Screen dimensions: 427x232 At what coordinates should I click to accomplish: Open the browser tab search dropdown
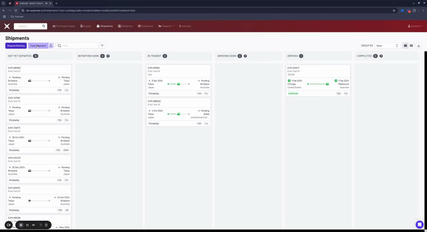point(3,3)
